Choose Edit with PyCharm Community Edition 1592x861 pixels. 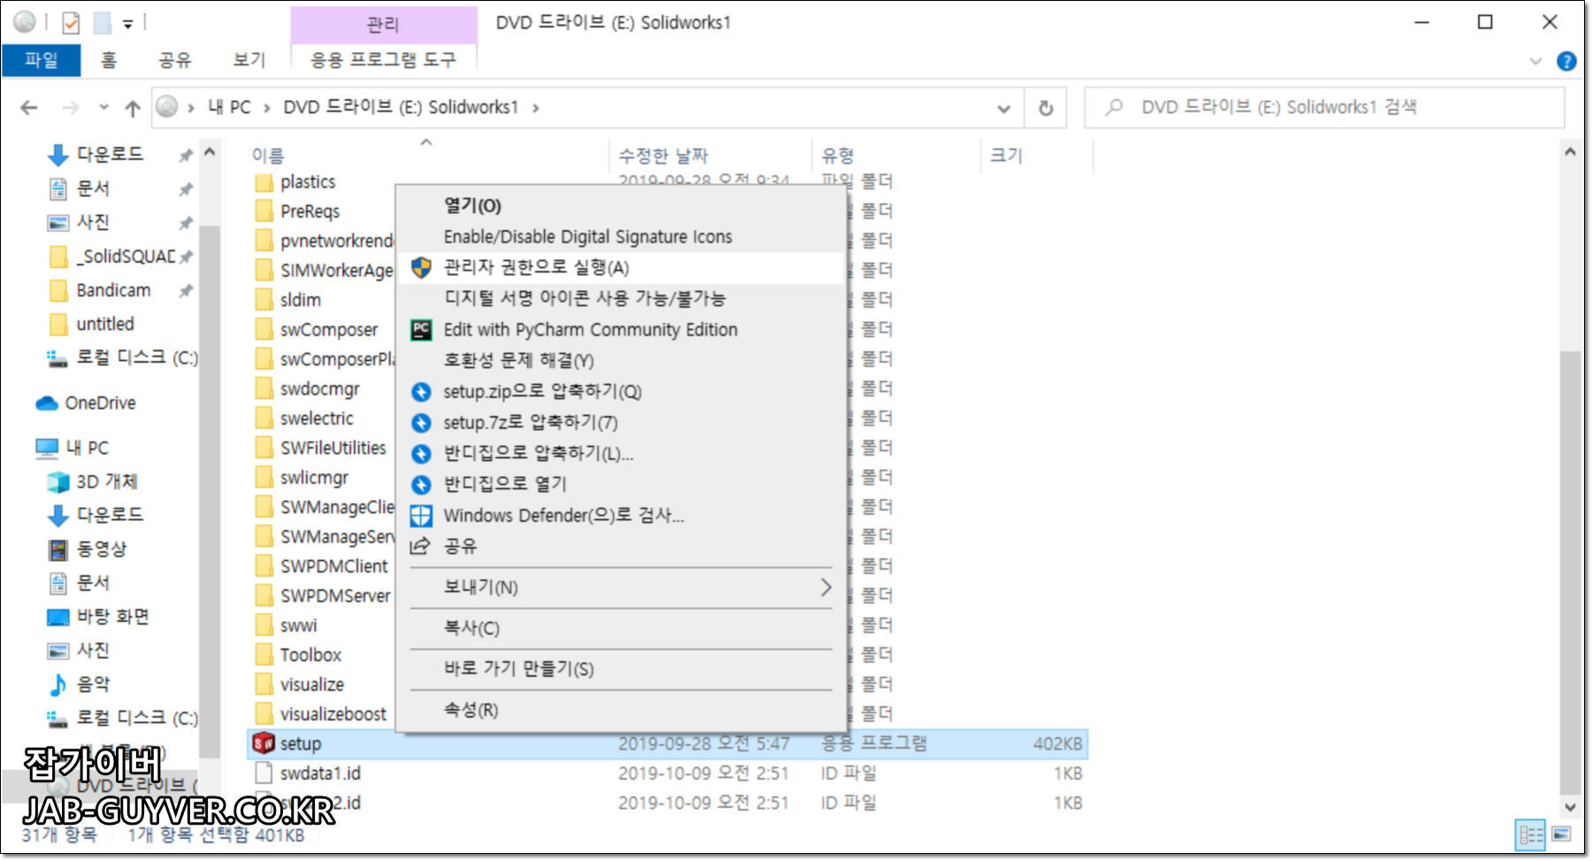pyautogui.click(x=621, y=329)
